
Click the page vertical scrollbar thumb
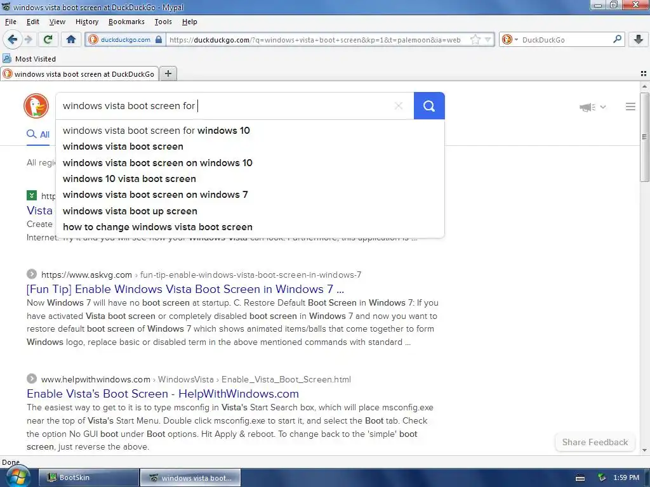pos(644,137)
